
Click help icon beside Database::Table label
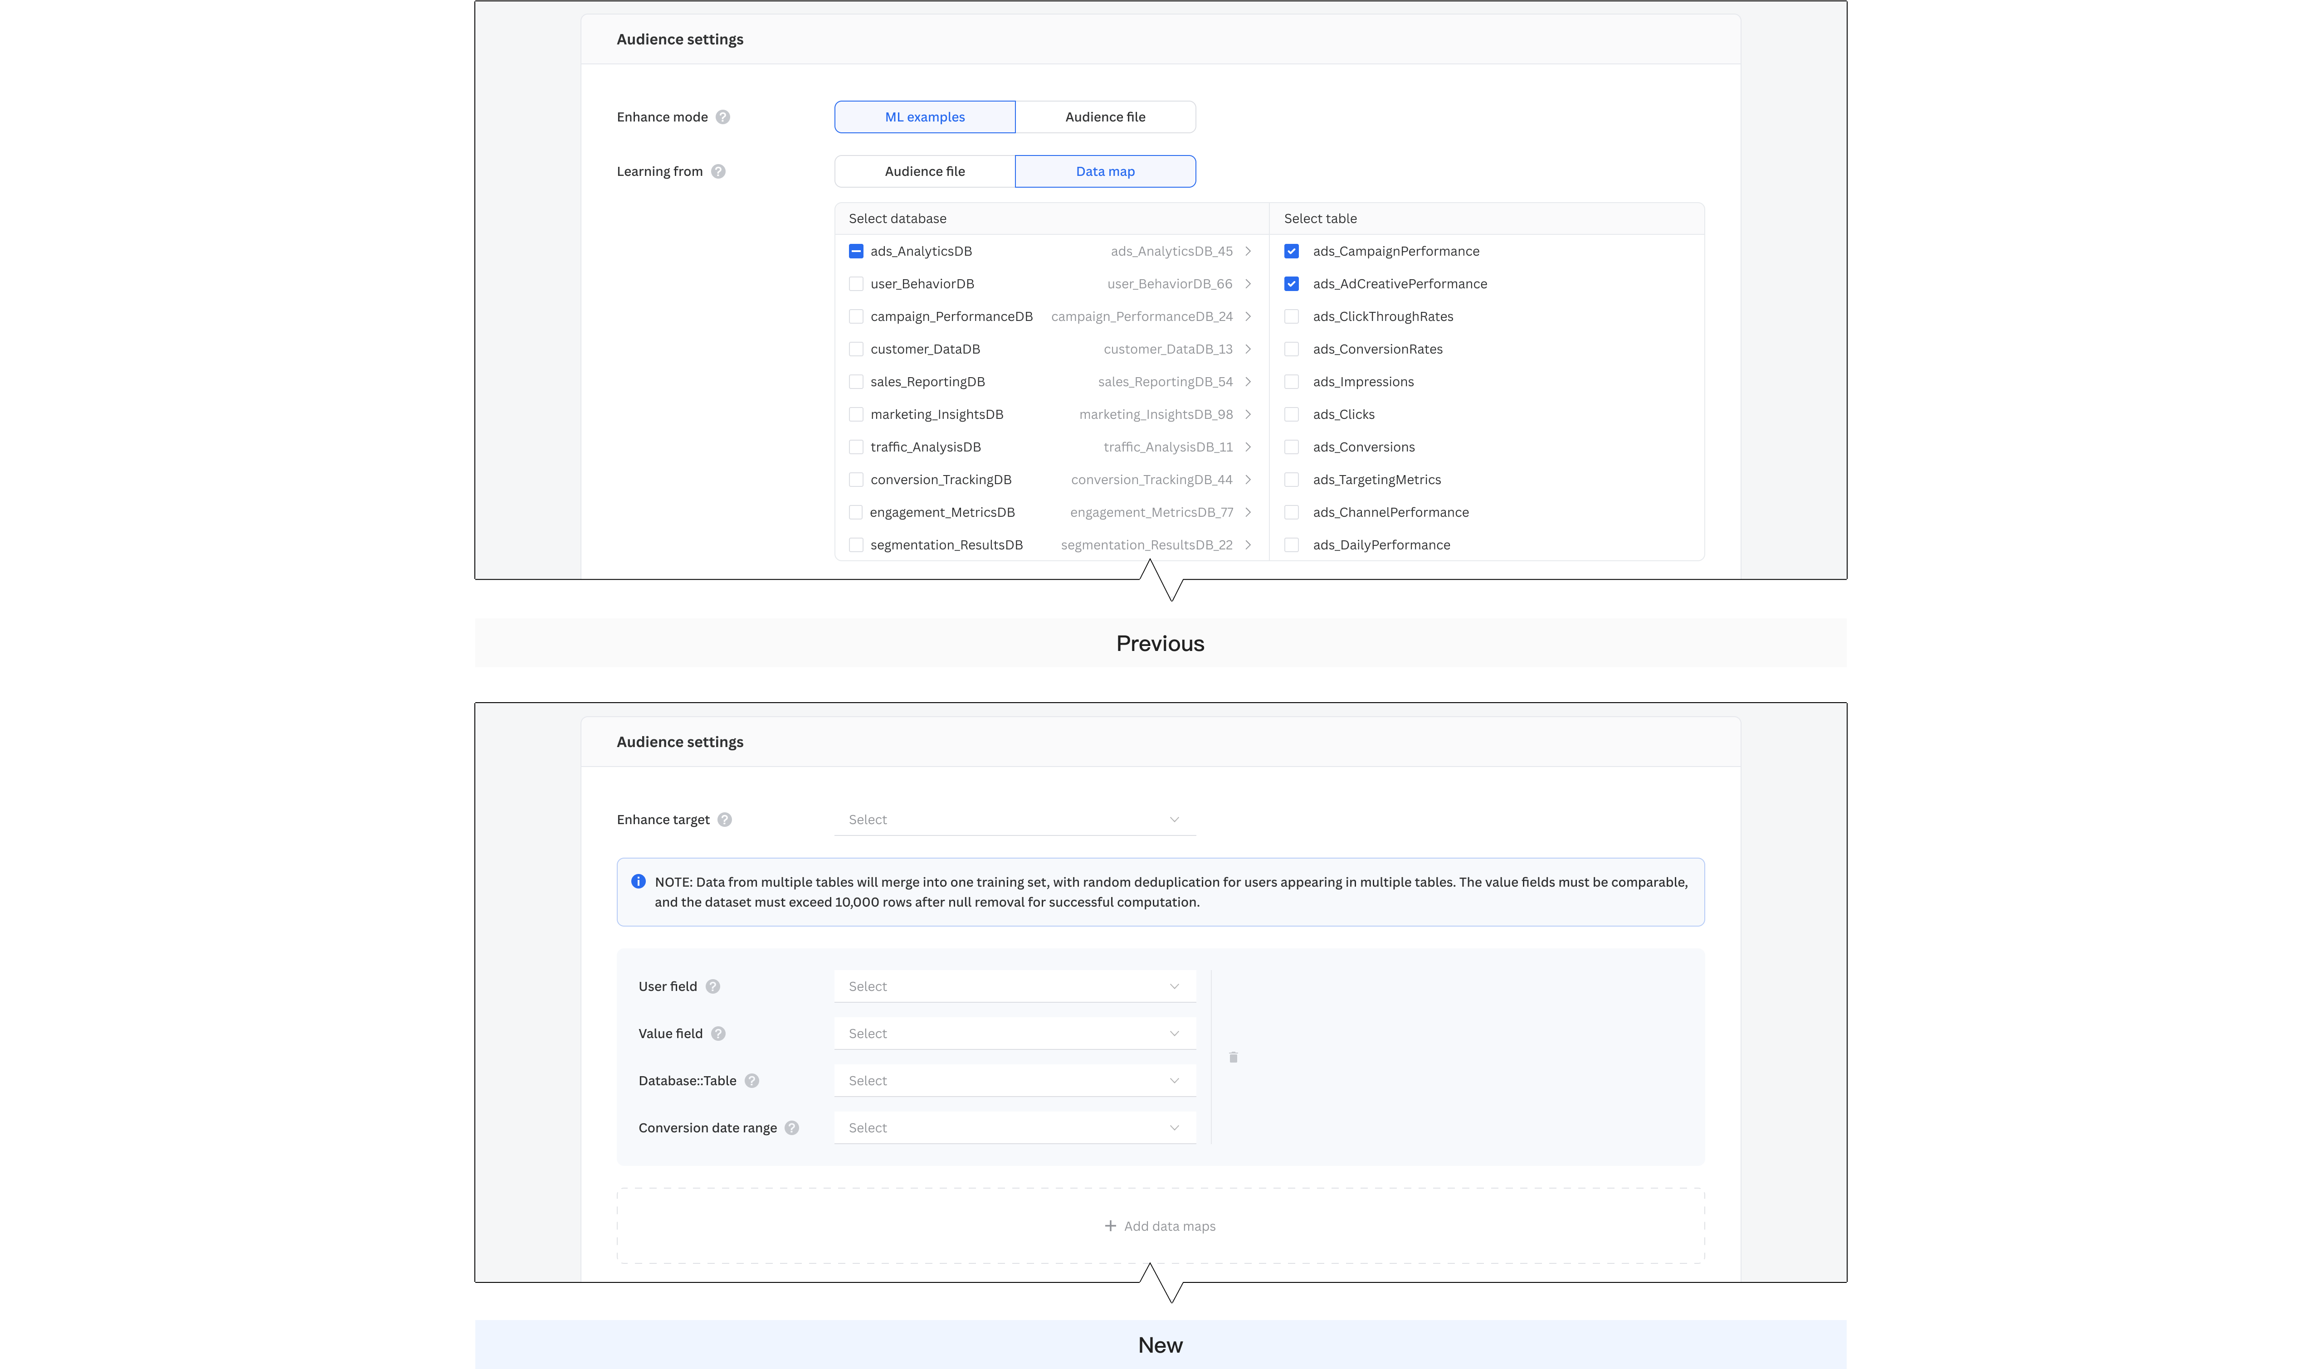click(752, 1081)
